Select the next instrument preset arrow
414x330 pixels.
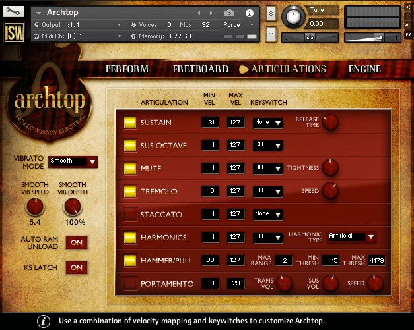pos(211,13)
